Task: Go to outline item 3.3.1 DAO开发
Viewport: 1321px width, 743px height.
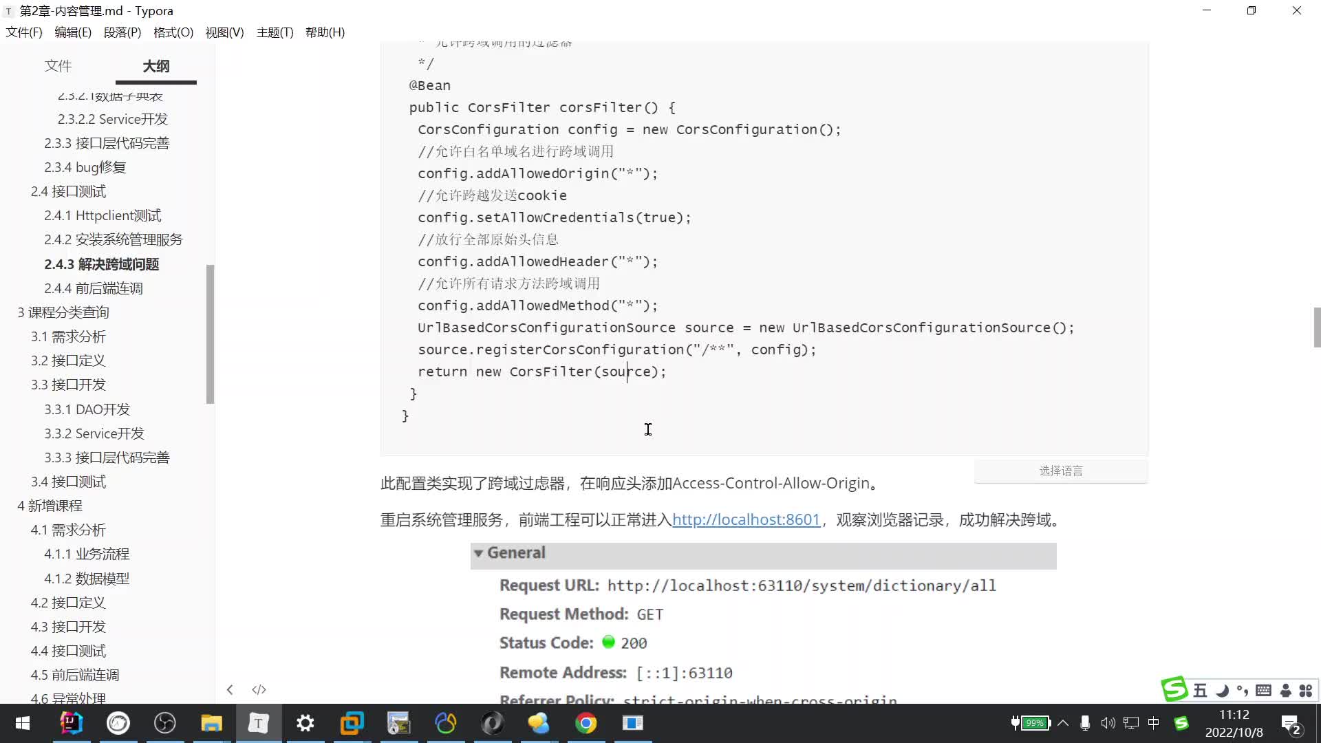Action: [87, 409]
